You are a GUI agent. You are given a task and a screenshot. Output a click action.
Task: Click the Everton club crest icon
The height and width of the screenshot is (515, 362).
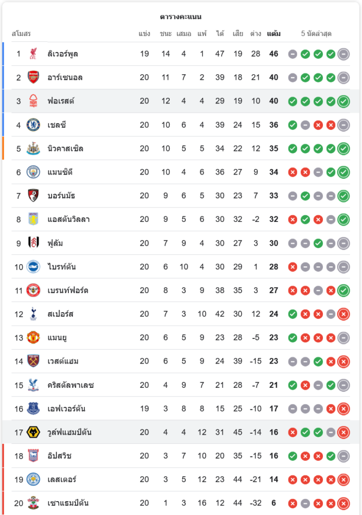[33, 409]
